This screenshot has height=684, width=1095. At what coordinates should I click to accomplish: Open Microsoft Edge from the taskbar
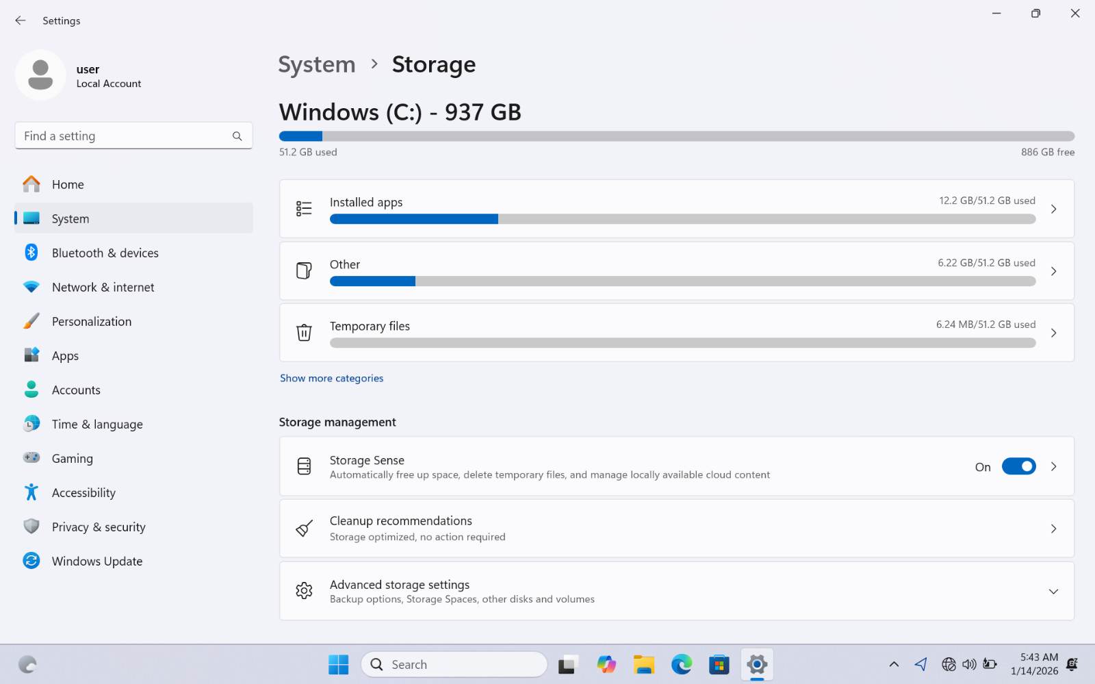[x=682, y=664]
